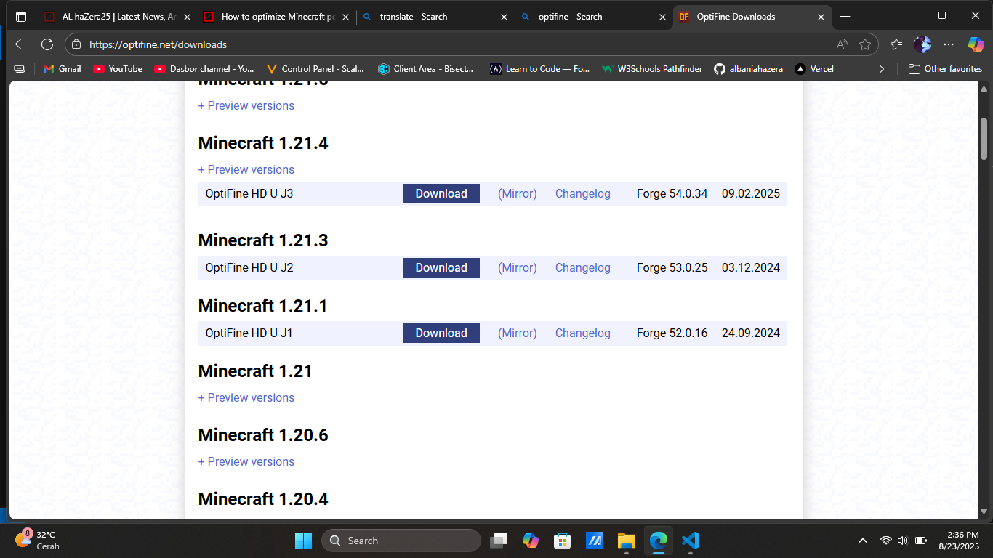Viewport: 993px width, 558px height.
Task: Add page to favorites star icon
Action: (864, 44)
